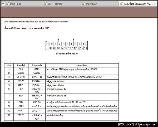Click the สีสายไฟ column header
The width and height of the screenshot is (158, 127).
(21, 65)
